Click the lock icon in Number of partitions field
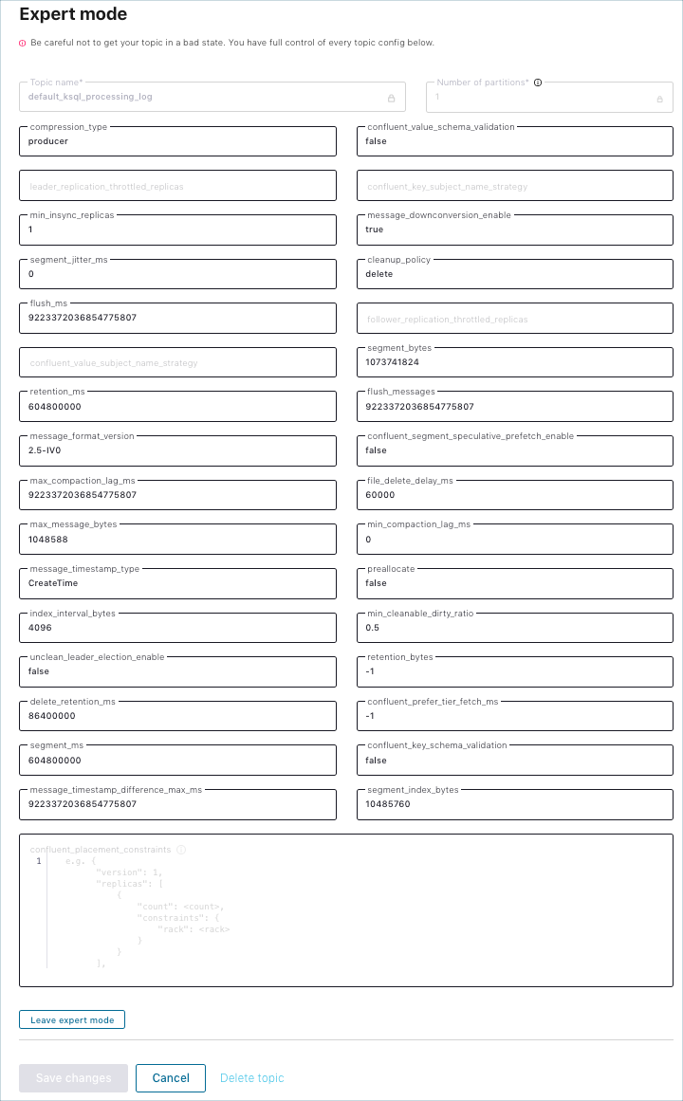683x1101 pixels. pyautogui.click(x=660, y=98)
